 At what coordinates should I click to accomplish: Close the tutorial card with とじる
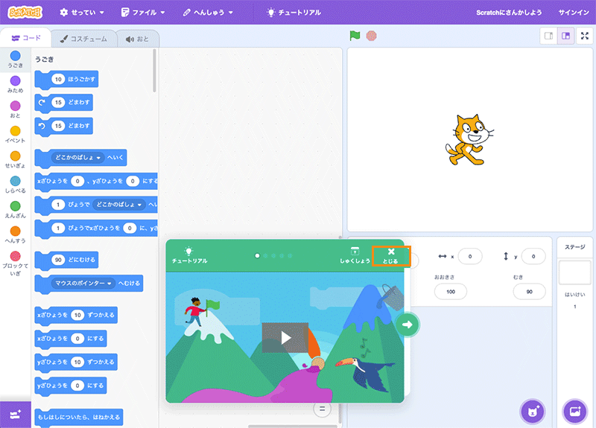coord(390,255)
